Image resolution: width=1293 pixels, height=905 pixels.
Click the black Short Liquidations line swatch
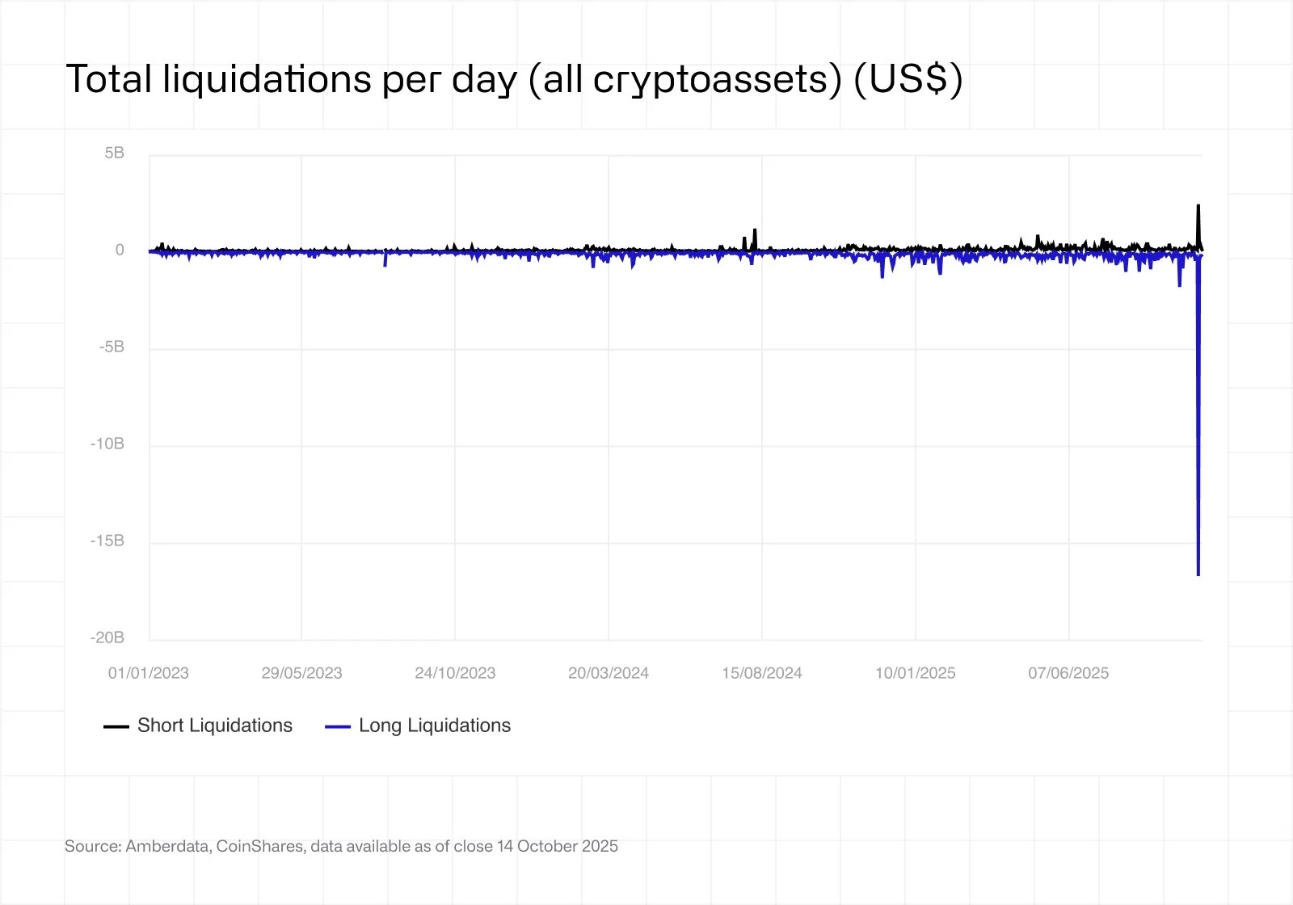pyautogui.click(x=116, y=726)
